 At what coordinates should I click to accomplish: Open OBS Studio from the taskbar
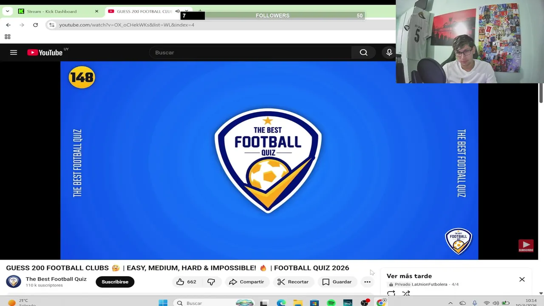coord(365,303)
